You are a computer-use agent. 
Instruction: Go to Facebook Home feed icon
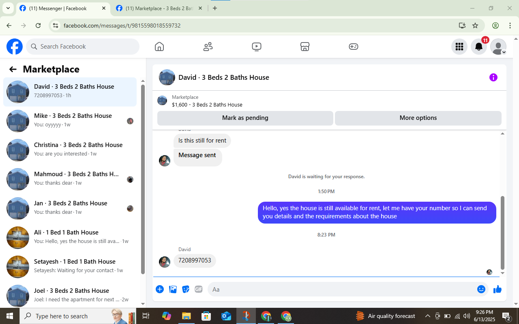[159, 47]
